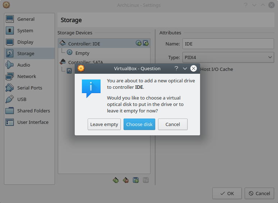Add new storage controller icon below list

[x=116, y=180]
